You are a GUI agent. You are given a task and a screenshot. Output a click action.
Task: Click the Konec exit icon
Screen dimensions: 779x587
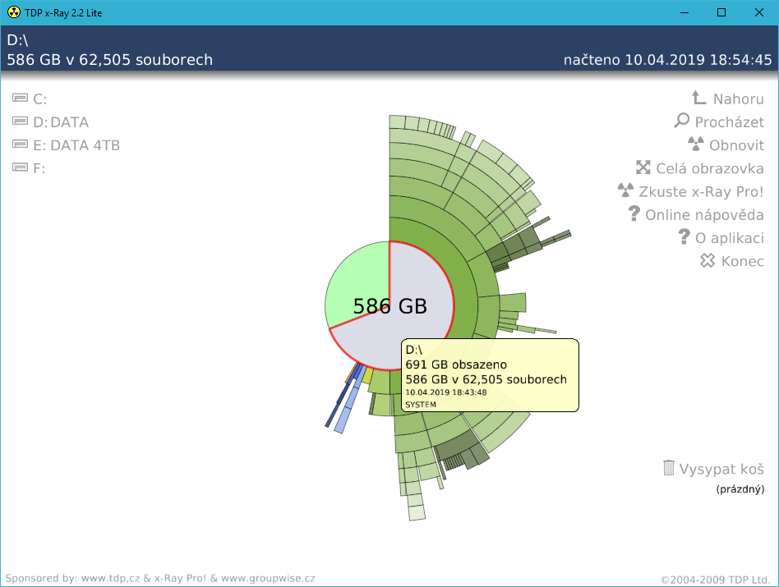pos(708,261)
